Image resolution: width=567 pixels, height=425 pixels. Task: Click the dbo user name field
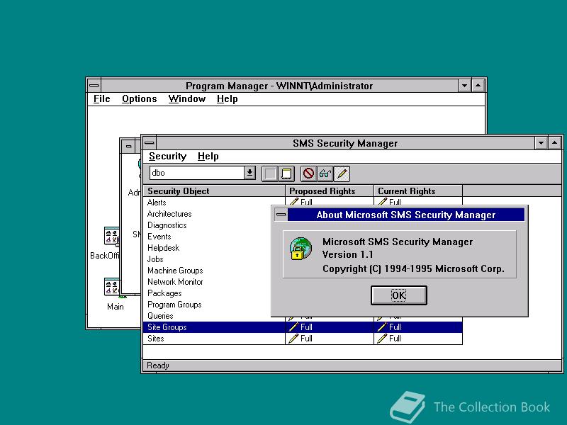coord(197,173)
